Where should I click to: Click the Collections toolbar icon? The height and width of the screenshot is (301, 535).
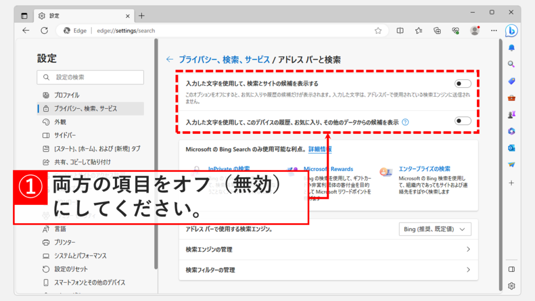(x=437, y=31)
